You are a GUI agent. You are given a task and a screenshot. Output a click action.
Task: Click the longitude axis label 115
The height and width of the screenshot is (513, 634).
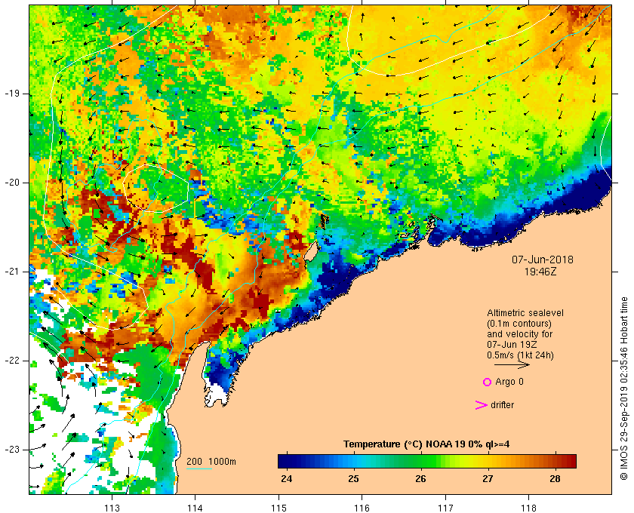tap(279, 508)
